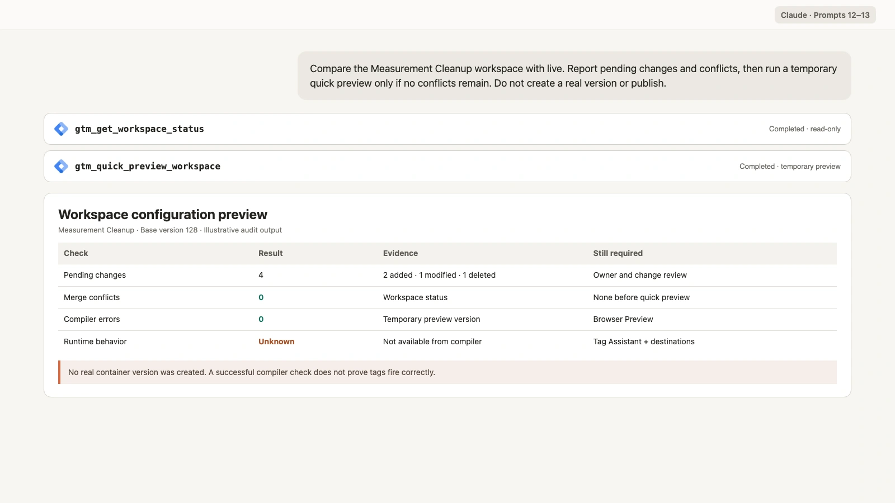Viewport: 895px width, 503px height.
Task: Click 'Completed · read-only' status text
Action: (x=804, y=129)
